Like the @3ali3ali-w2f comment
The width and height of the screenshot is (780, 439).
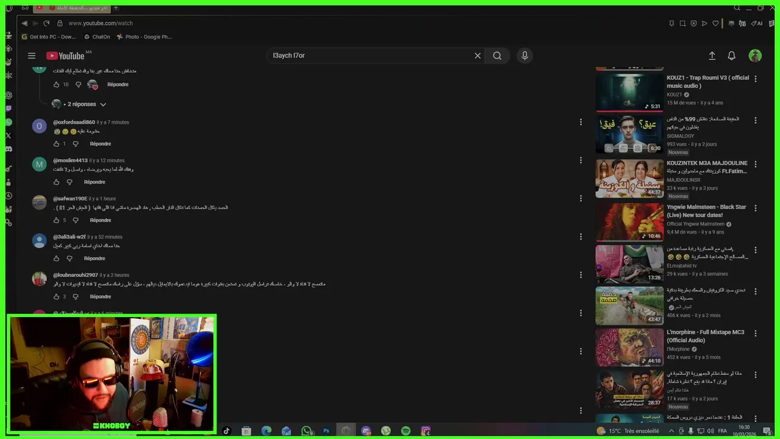click(x=56, y=259)
